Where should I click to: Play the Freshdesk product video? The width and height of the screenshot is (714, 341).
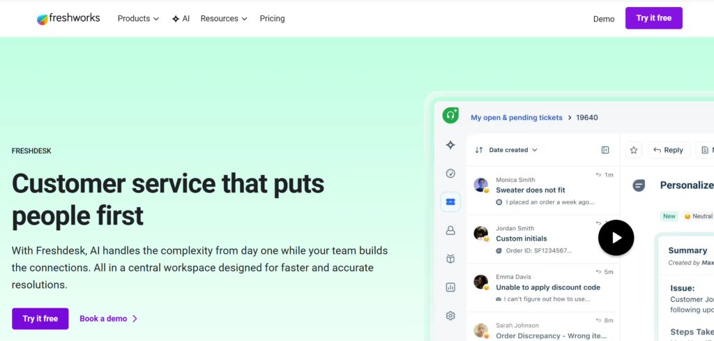click(x=616, y=238)
